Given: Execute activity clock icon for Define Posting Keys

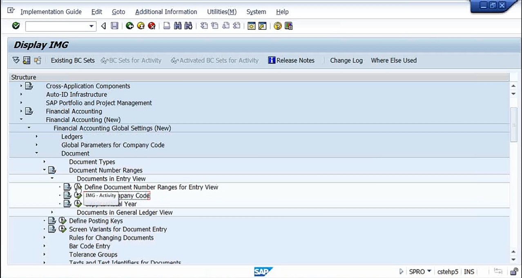Looking at the screenshot, I should [x=62, y=221].
